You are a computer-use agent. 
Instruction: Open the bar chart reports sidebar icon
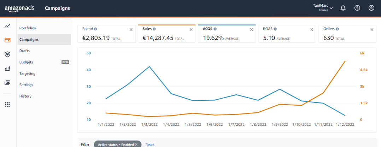[x=7, y=69]
